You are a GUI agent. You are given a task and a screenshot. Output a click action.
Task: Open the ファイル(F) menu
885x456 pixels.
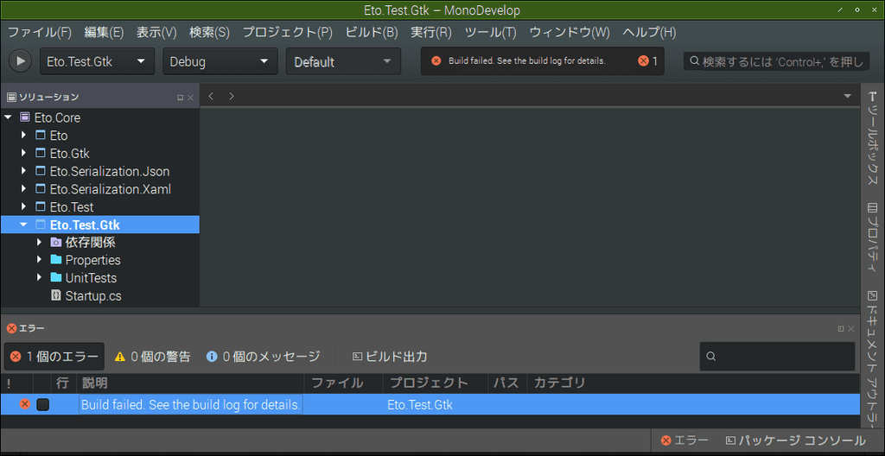(x=40, y=32)
